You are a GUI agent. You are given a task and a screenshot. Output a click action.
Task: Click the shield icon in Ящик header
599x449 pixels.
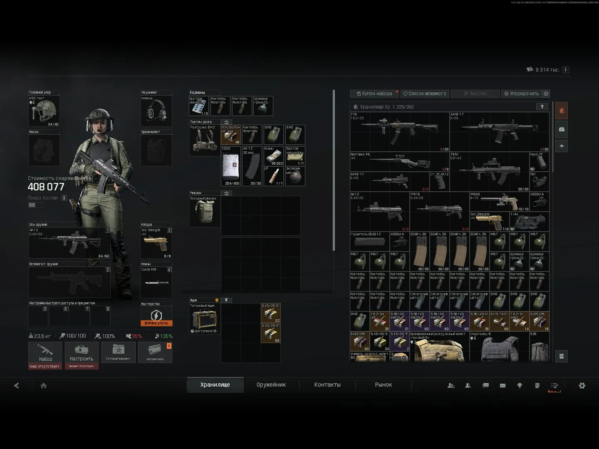coord(217,300)
